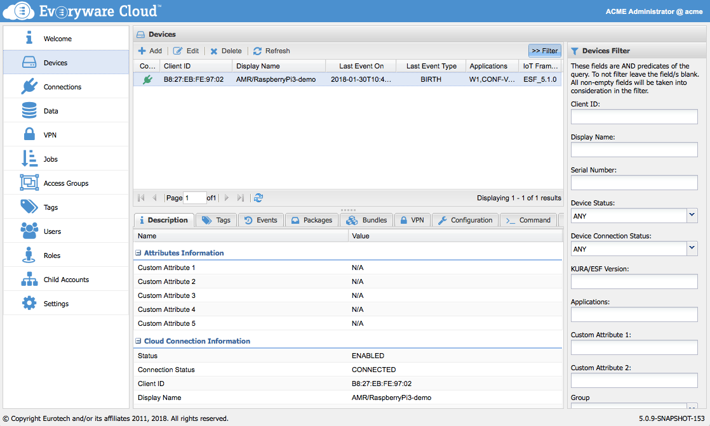Go to previous page of devices
Image resolution: width=710 pixels, height=426 pixels.
click(154, 198)
